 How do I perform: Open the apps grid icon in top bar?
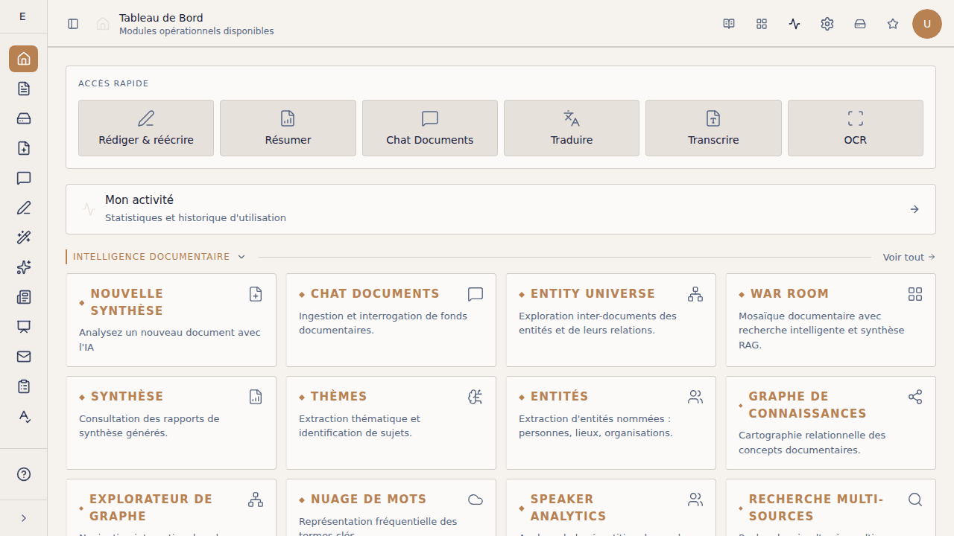pyautogui.click(x=761, y=23)
